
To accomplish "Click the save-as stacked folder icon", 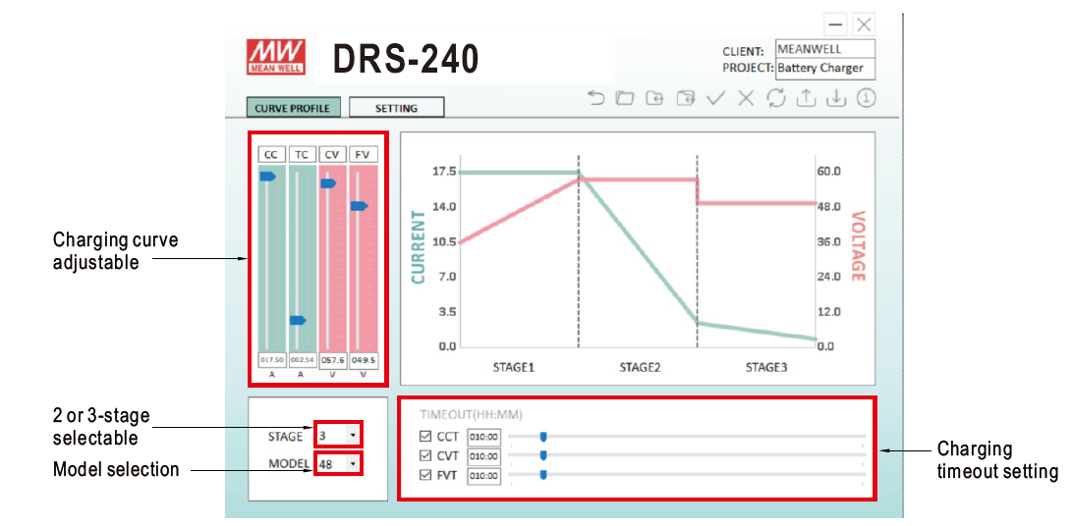I will coord(686,98).
